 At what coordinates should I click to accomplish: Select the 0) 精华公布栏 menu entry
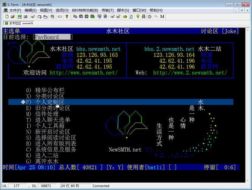click(x=45, y=90)
